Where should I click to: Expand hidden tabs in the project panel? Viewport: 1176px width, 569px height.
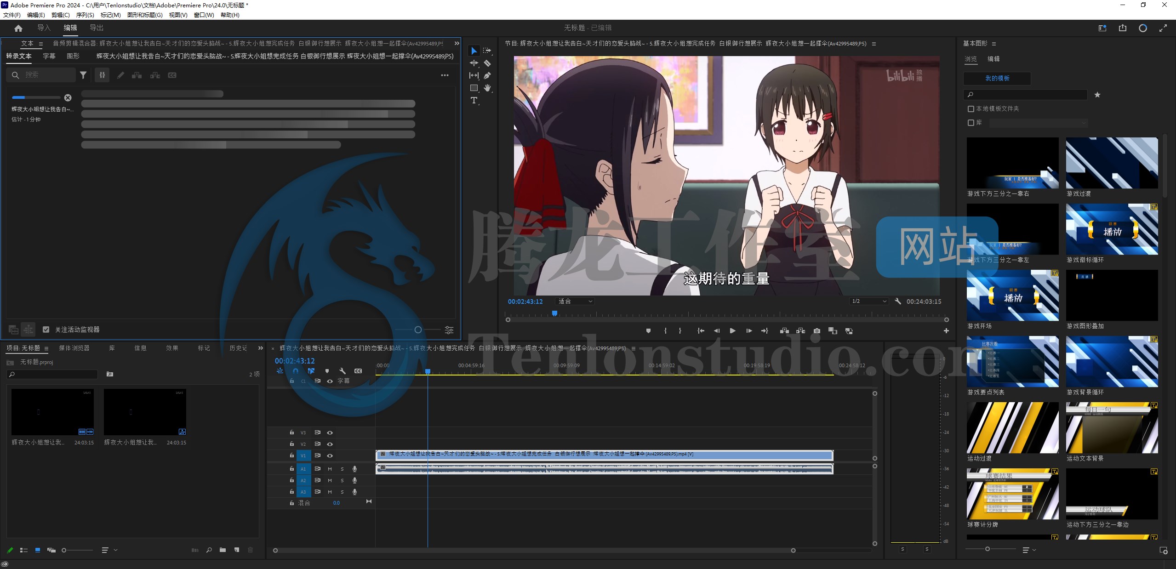coord(261,348)
